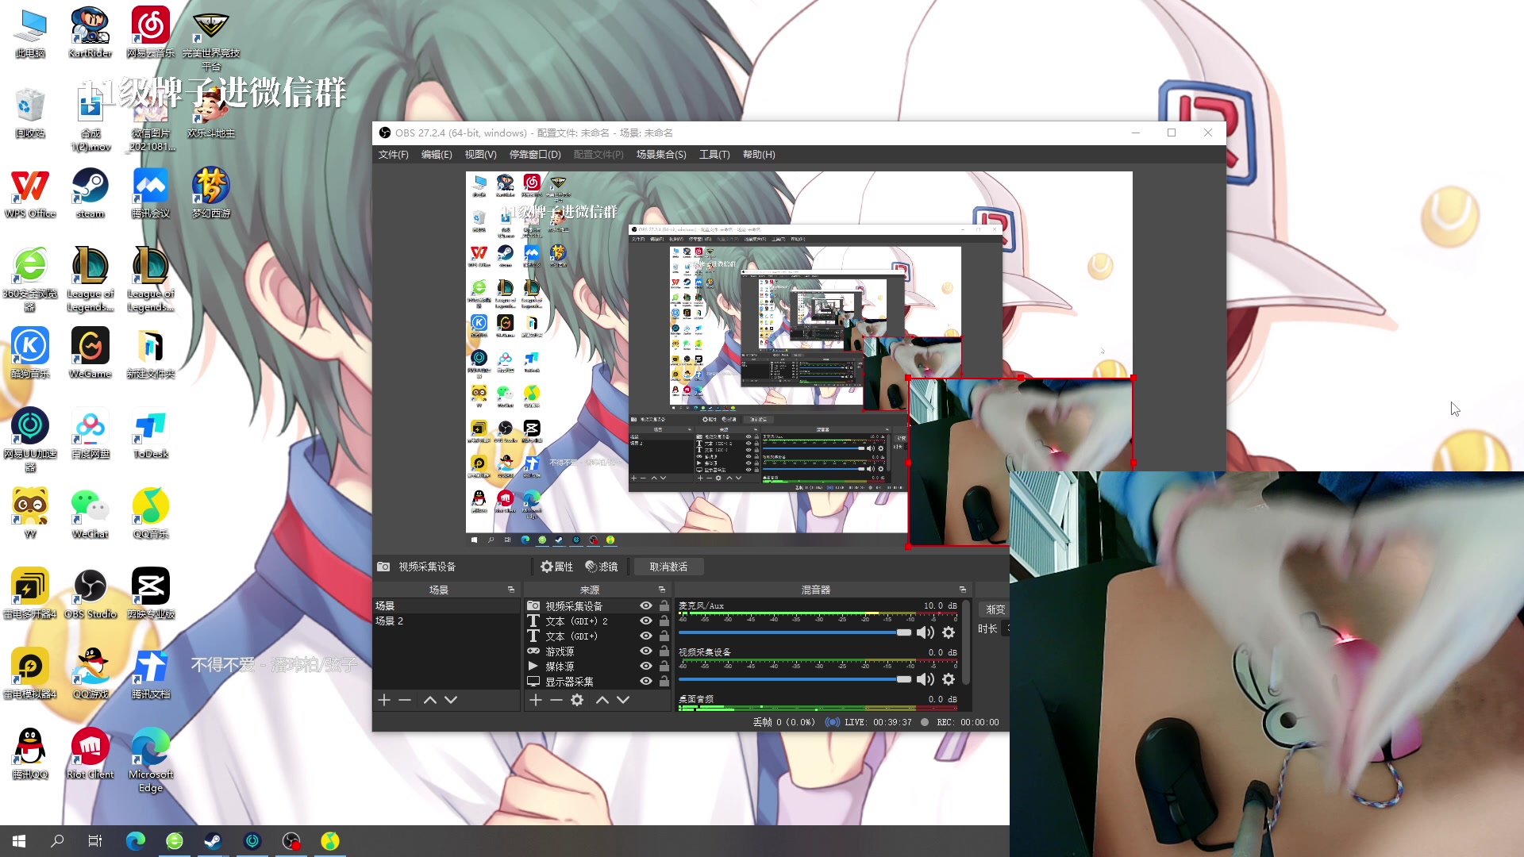The width and height of the screenshot is (1524, 857).
Task: Toggle lock on 视频采集设备 source
Action: (664, 605)
